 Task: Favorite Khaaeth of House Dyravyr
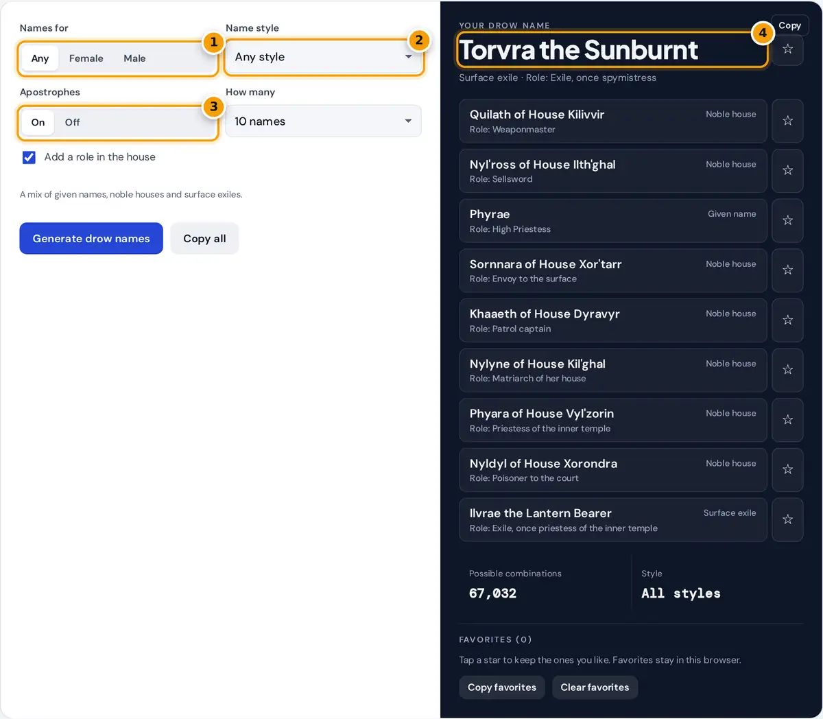[x=787, y=320]
